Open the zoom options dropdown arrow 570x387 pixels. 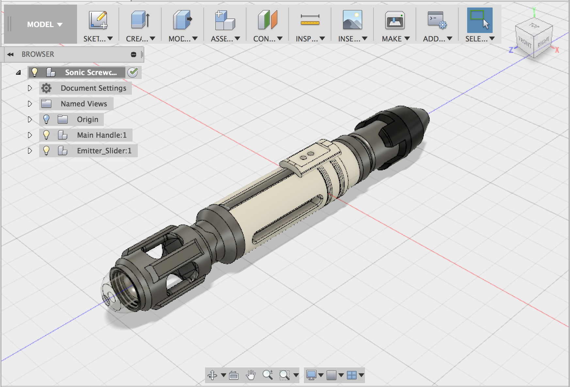[296, 375]
